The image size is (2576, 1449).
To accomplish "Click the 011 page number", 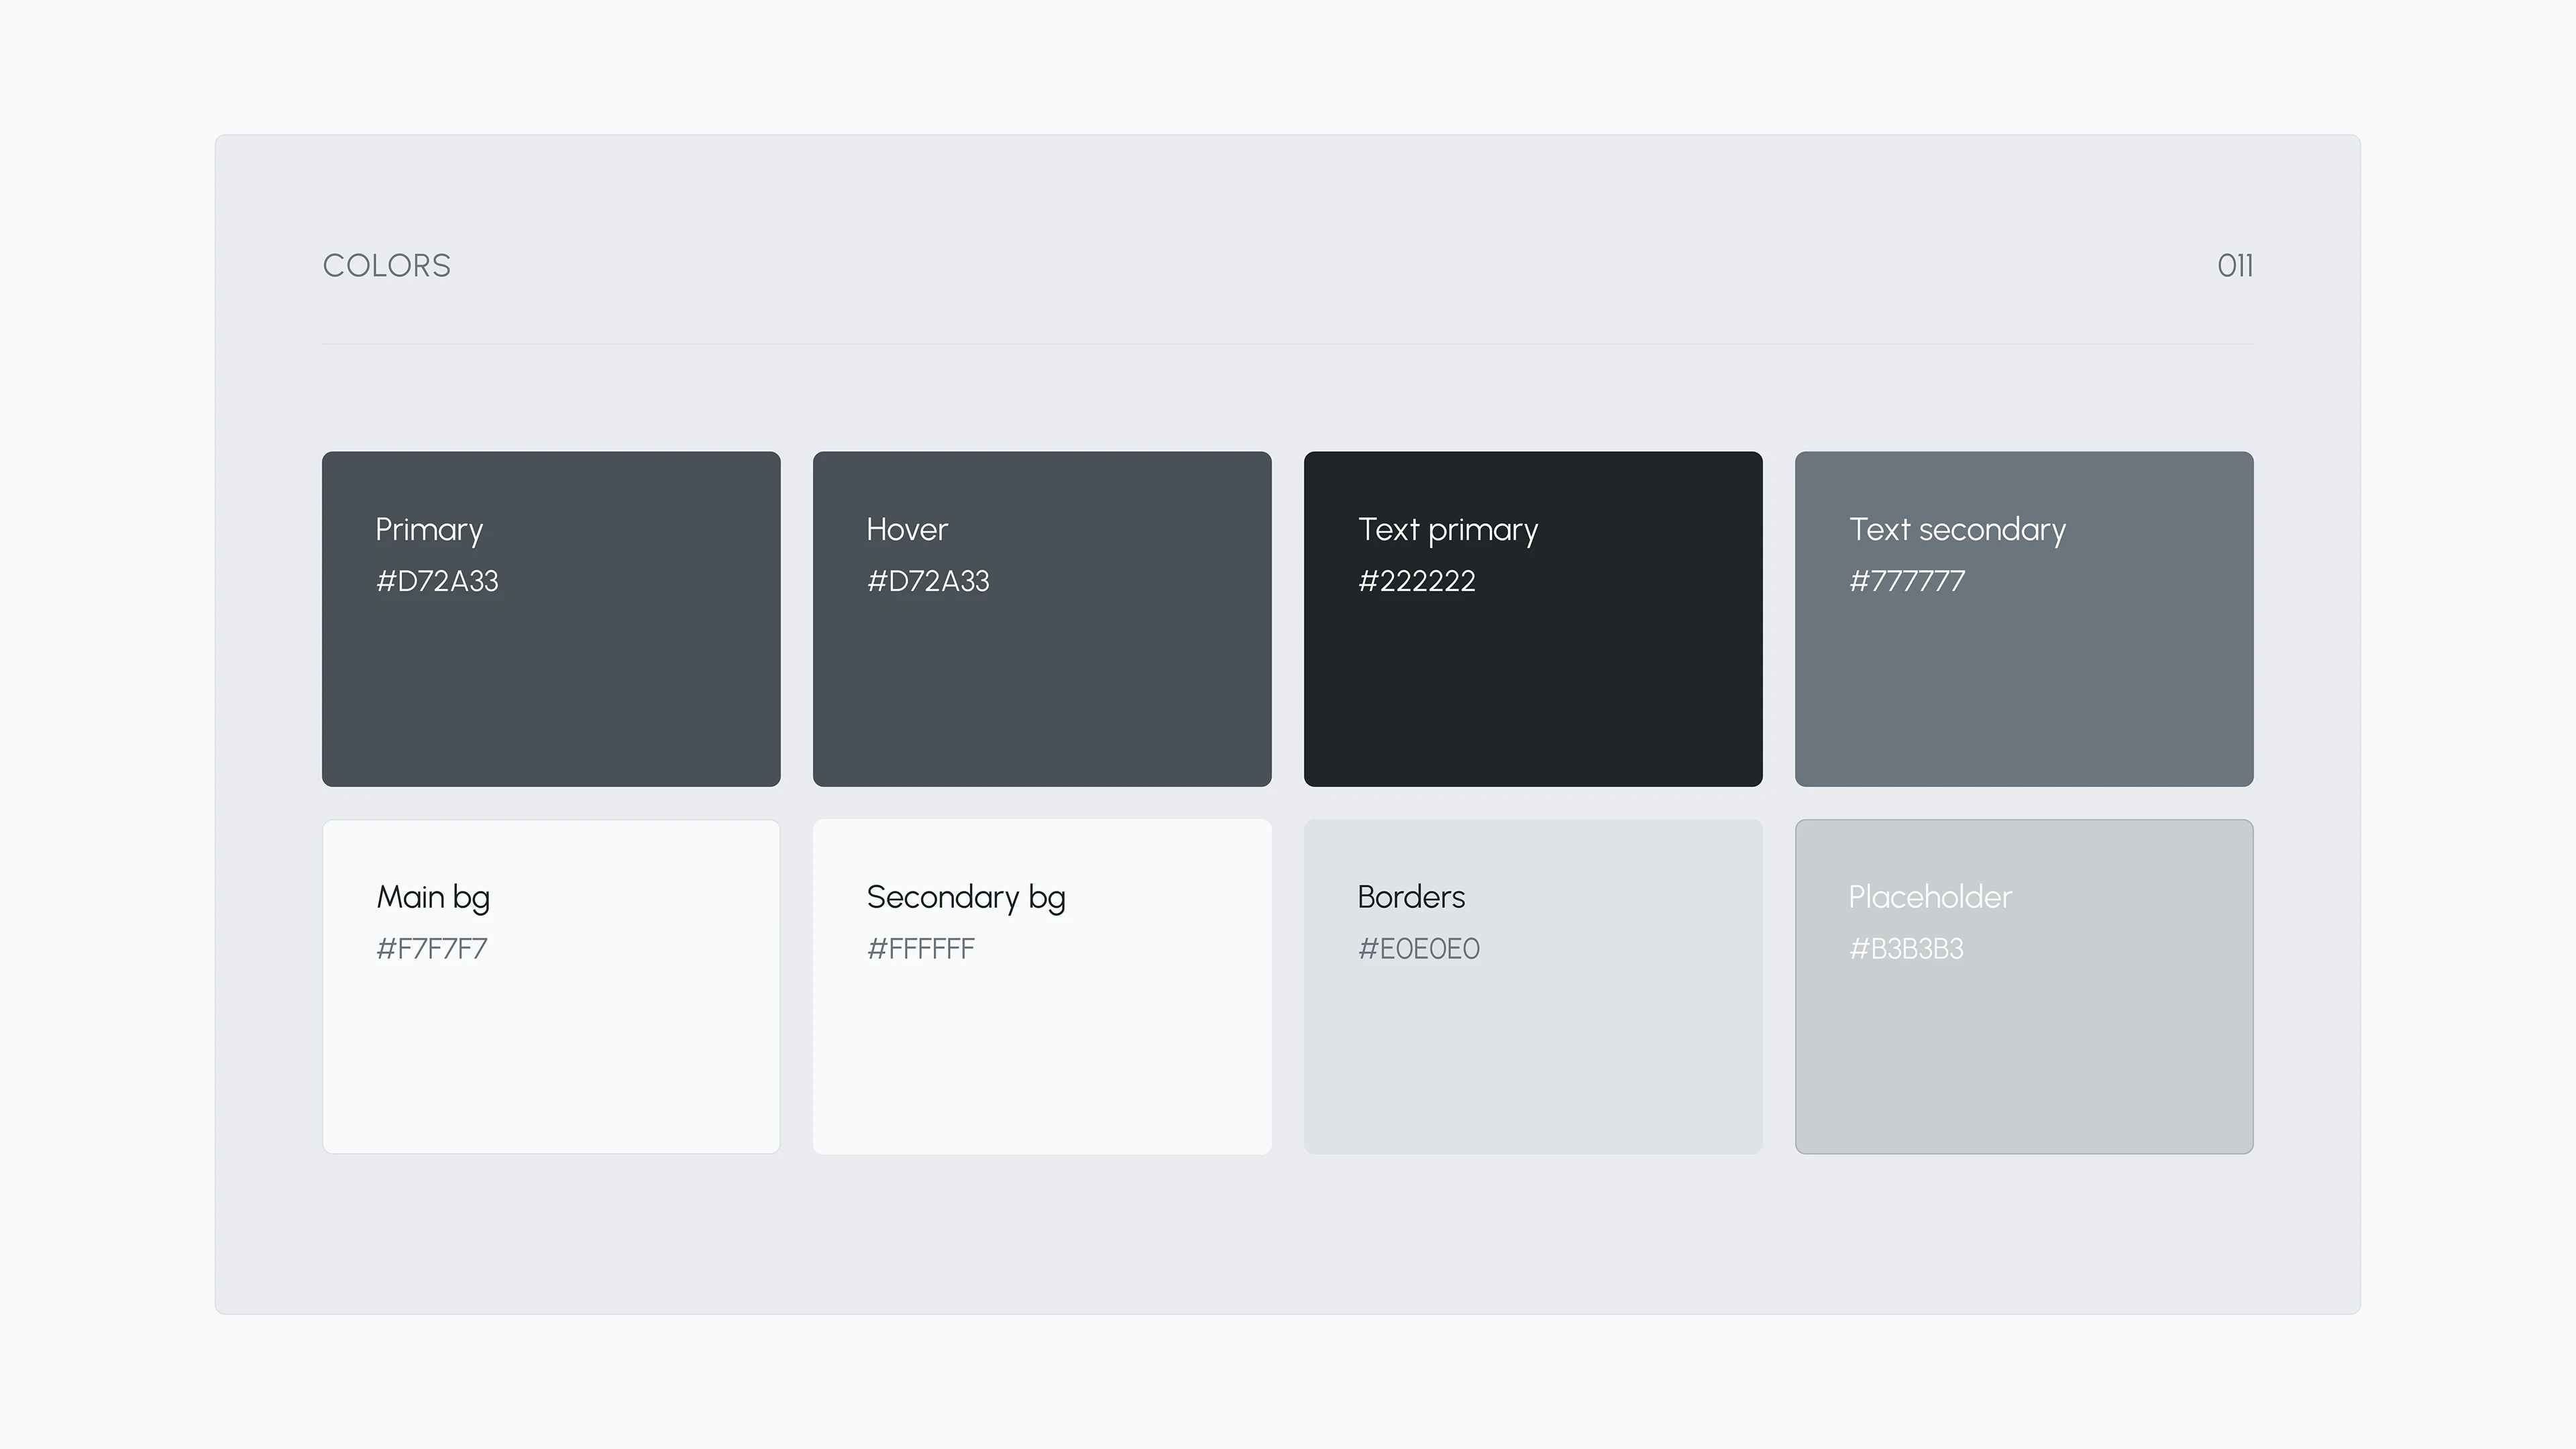I will pyautogui.click(x=2234, y=266).
